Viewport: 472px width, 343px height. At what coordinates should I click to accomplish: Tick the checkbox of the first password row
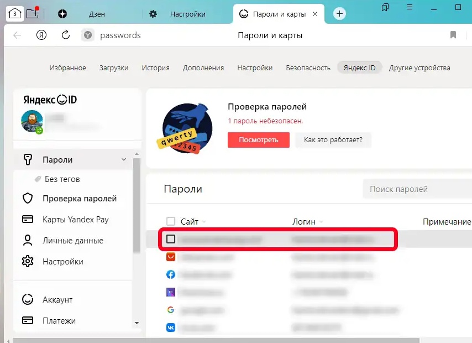(171, 239)
